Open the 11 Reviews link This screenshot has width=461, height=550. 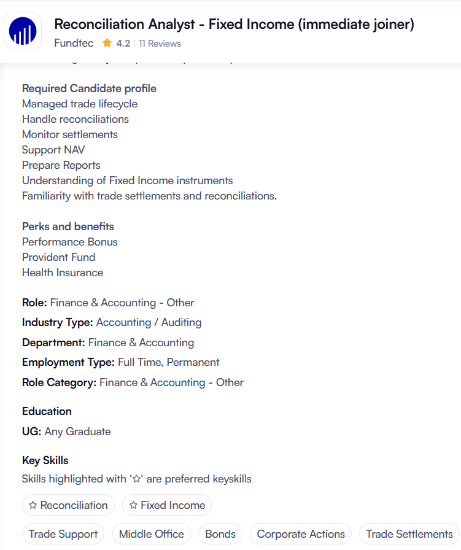click(x=160, y=44)
